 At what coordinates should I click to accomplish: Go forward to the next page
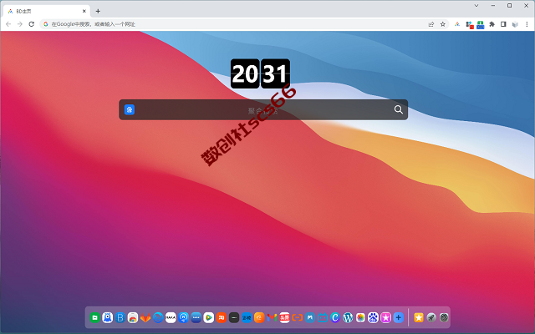20,24
